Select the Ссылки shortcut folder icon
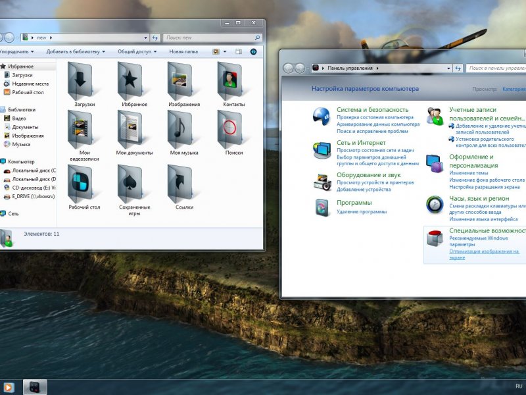Screen dimensions: 526x395 [179, 184]
